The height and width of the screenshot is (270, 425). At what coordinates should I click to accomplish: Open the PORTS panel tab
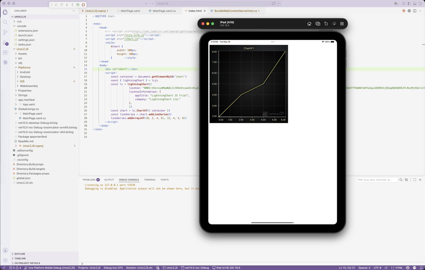pos(165,180)
